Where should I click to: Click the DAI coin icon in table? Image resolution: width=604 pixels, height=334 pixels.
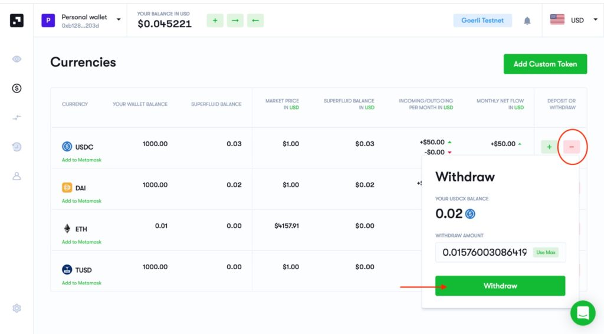pyautogui.click(x=67, y=187)
